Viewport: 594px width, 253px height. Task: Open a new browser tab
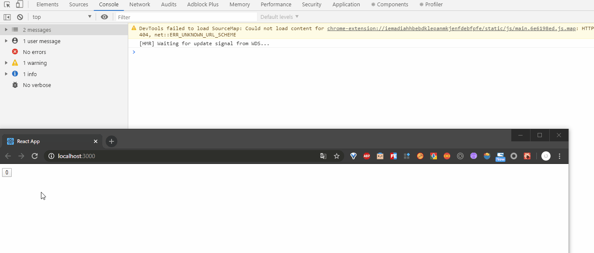pyautogui.click(x=111, y=141)
